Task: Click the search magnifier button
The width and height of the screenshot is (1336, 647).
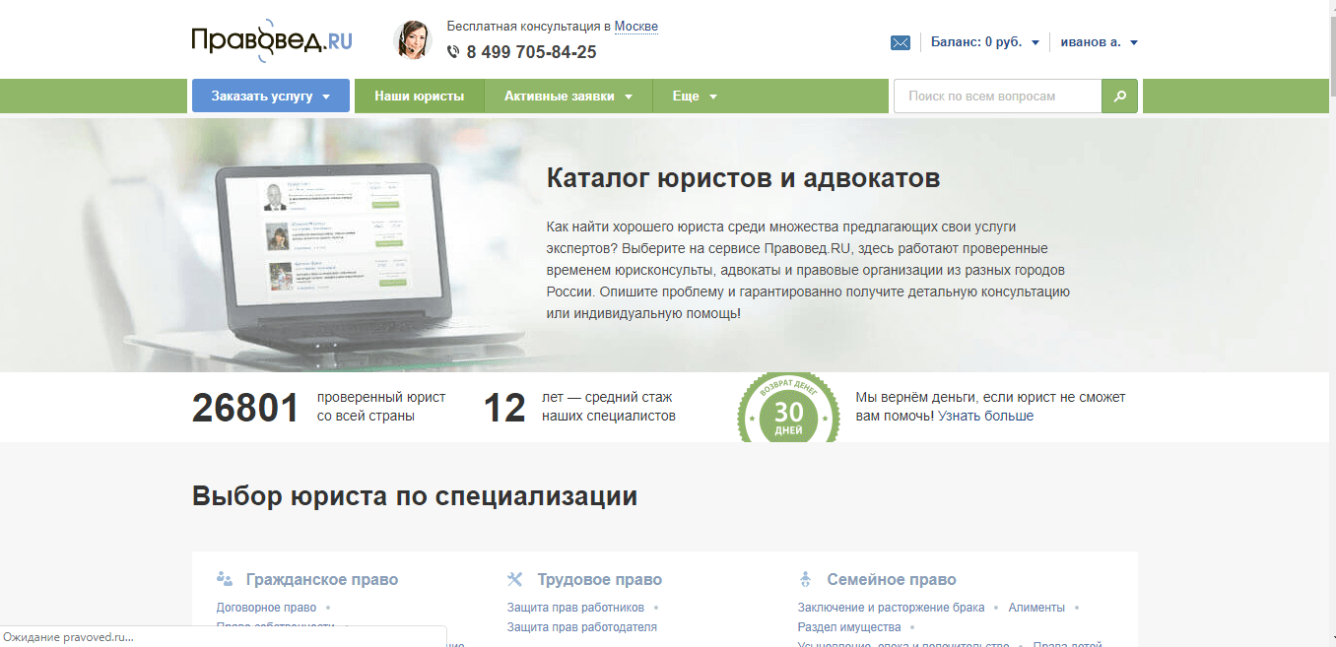Action: point(1119,97)
